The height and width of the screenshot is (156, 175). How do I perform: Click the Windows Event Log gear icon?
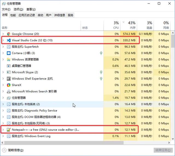tap(8, 136)
